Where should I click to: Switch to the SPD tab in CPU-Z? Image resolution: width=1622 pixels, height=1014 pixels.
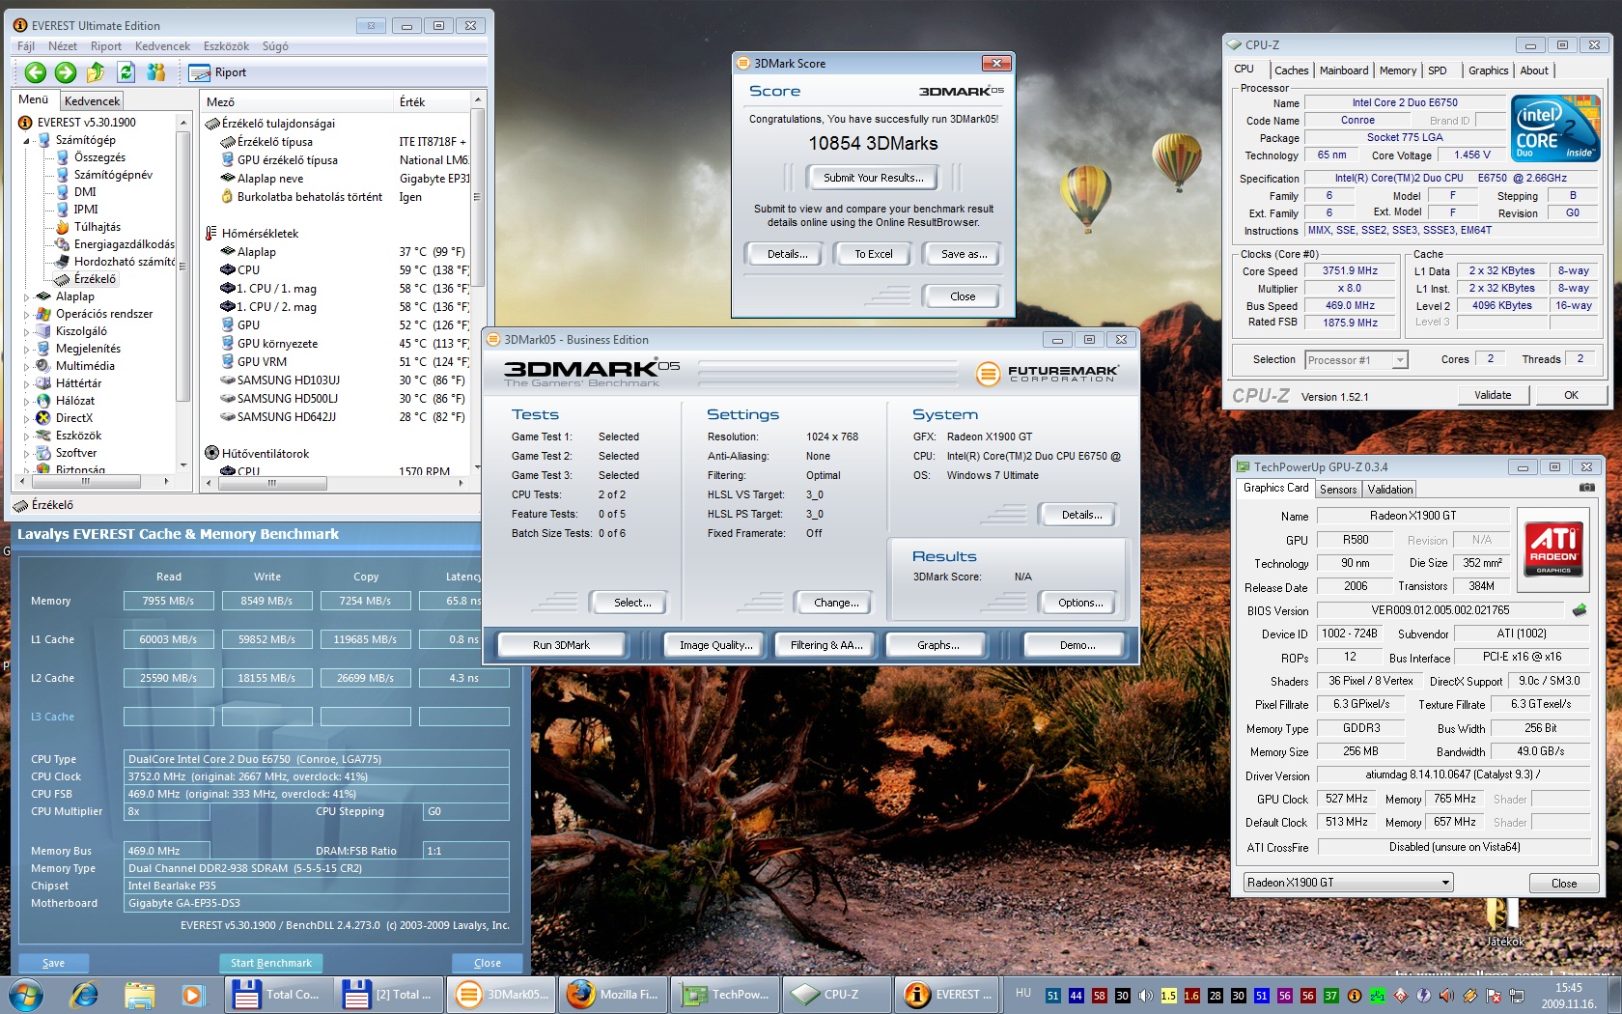1437,70
